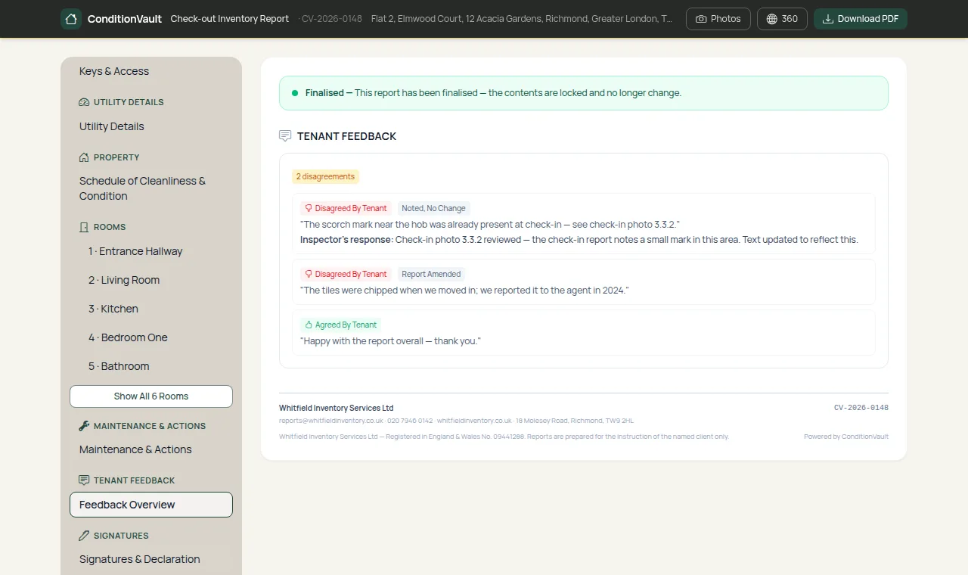Click the Signatures section pen icon
The width and height of the screenshot is (968, 575).
[84, 536]
